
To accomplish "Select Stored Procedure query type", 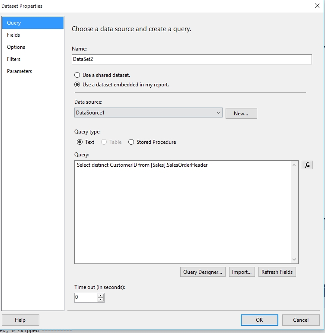I will [x=131, y=142].
